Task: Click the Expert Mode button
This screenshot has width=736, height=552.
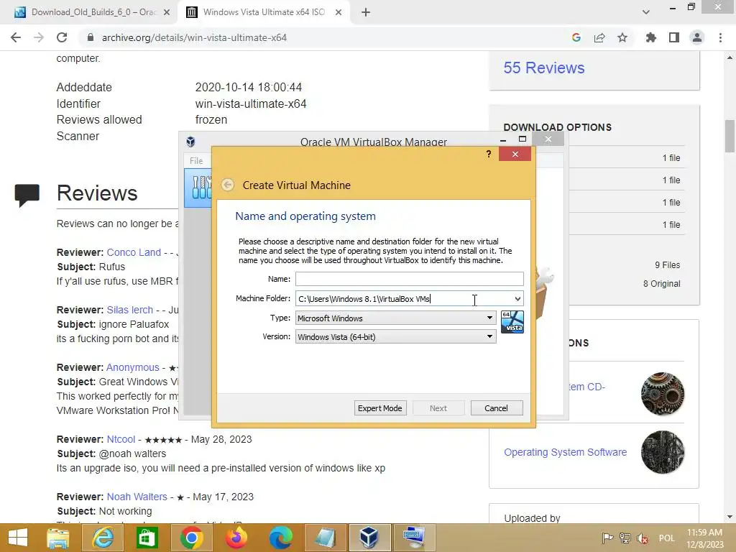Action: [x=380, y=408]
